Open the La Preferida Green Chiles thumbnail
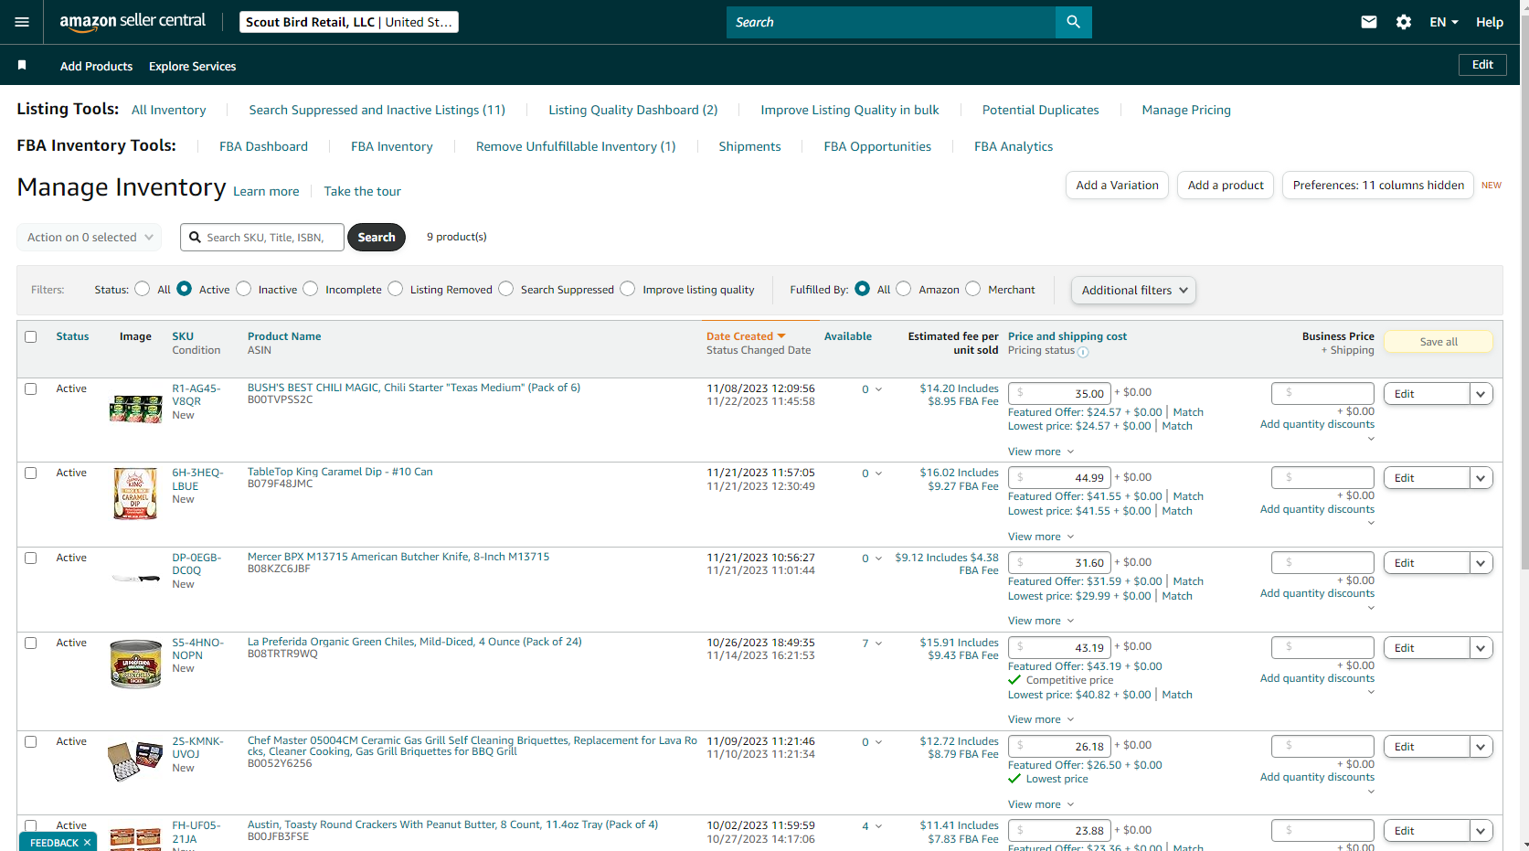This screenshot has height=851, width=1529. [135, 664]
